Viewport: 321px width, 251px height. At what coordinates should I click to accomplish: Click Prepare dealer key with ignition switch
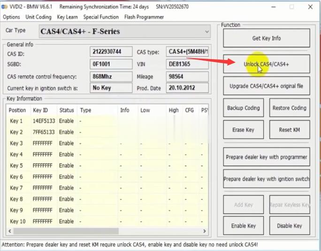tap(267, 179)
